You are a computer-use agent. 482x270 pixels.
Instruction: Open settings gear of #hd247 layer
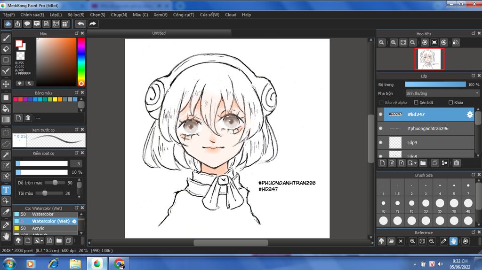pos(470,115)
